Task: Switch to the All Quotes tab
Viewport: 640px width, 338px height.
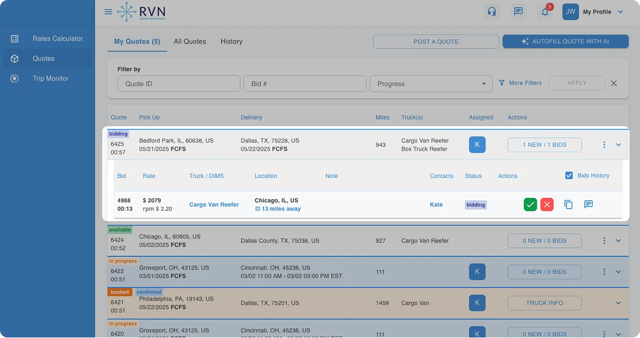Action: [190, 41]
